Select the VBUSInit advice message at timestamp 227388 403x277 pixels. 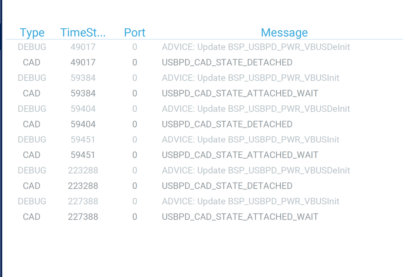click(x=251, y=201)
